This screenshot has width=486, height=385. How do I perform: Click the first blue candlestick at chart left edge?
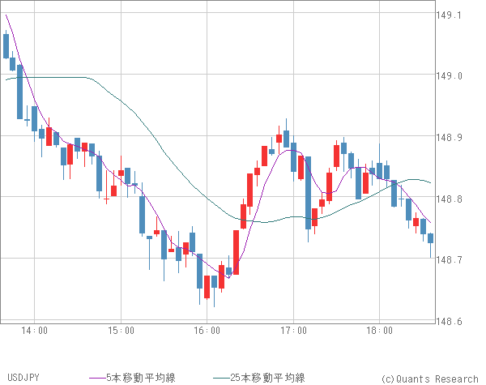[x=6, y=46]
